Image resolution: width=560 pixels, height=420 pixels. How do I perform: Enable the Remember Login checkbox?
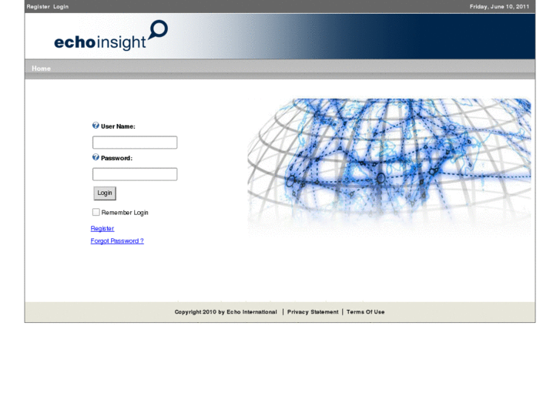[x=96, y=213]
